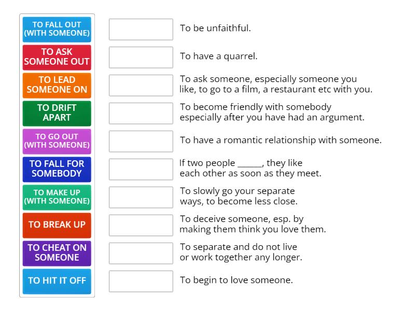Pick the 'TO HIT IT OFF' tile
The width and height of the screenshot is (415, 311).
(x=57, y=281)
